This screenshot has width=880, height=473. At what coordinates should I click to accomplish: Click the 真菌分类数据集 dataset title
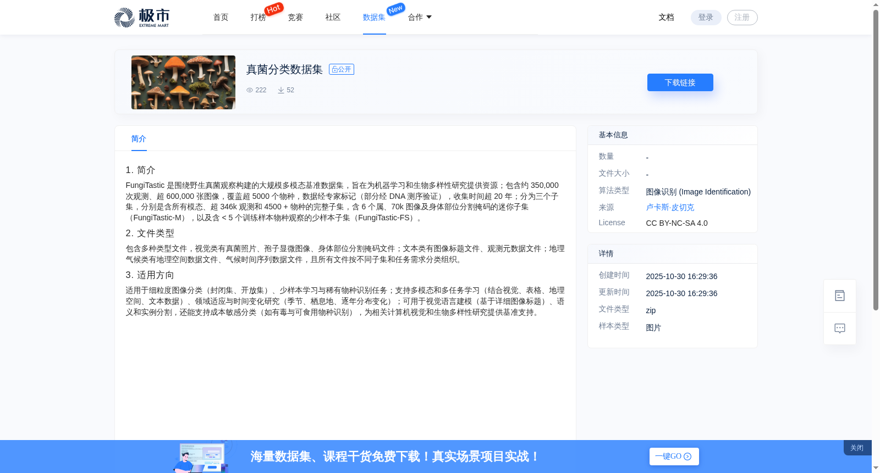(x=285, y=69)
